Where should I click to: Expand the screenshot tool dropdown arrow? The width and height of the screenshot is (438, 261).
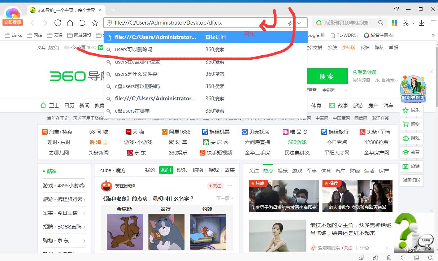point(413,23)
